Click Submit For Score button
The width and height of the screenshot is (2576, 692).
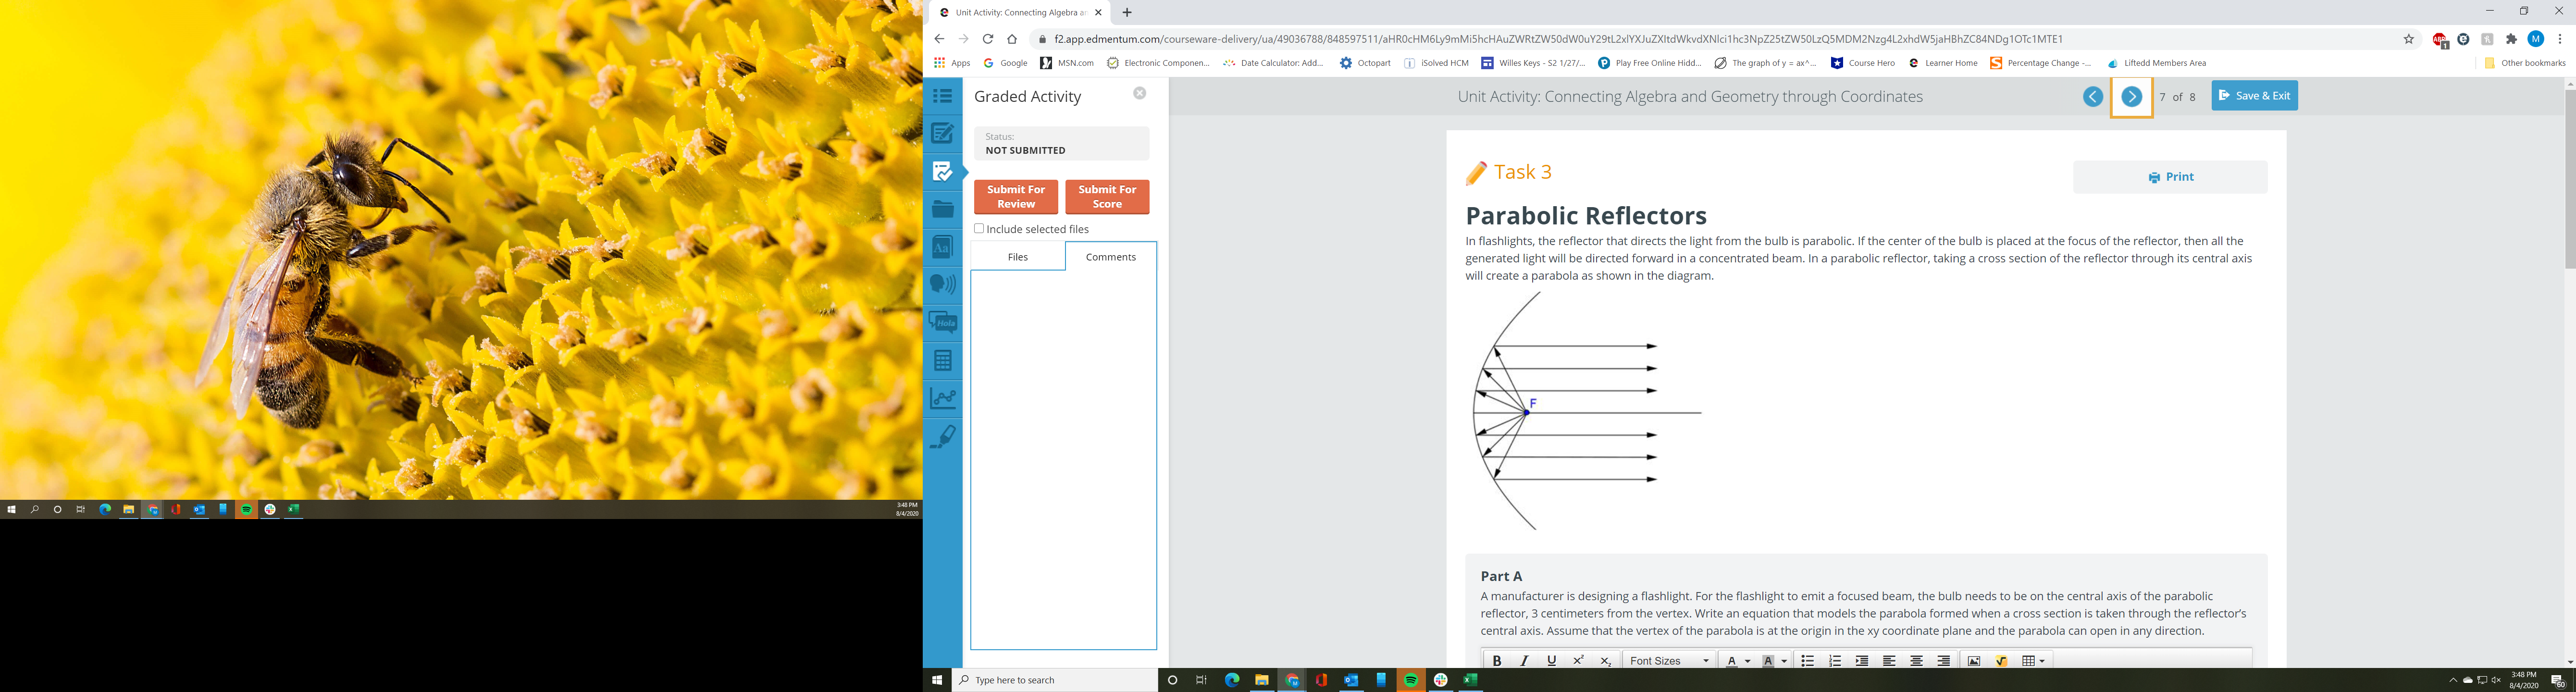[x=1107, y=197]
